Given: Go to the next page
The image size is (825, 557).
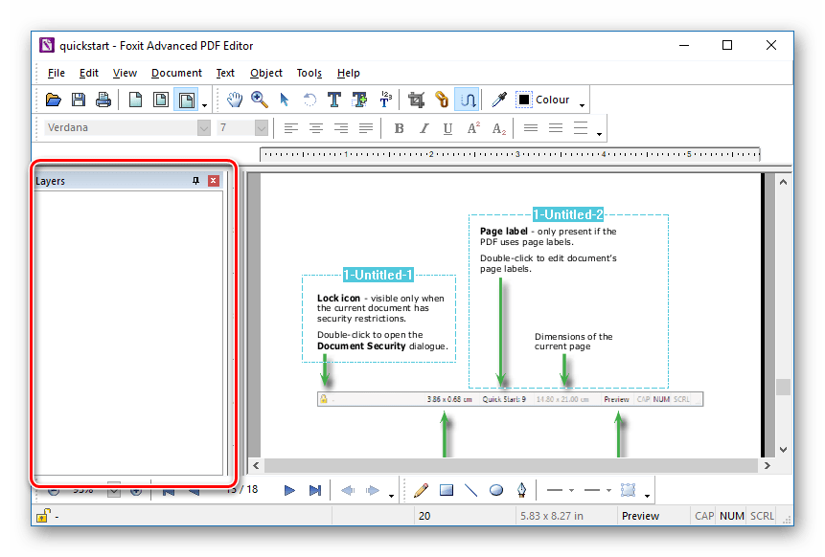Looking at the screenshot, I should coord(289,490).
